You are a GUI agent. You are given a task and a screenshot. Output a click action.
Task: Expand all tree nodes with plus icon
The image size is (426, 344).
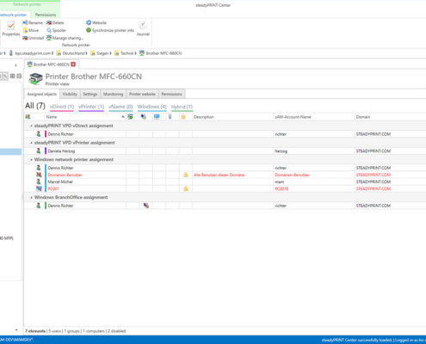click(x=12, y=76)
